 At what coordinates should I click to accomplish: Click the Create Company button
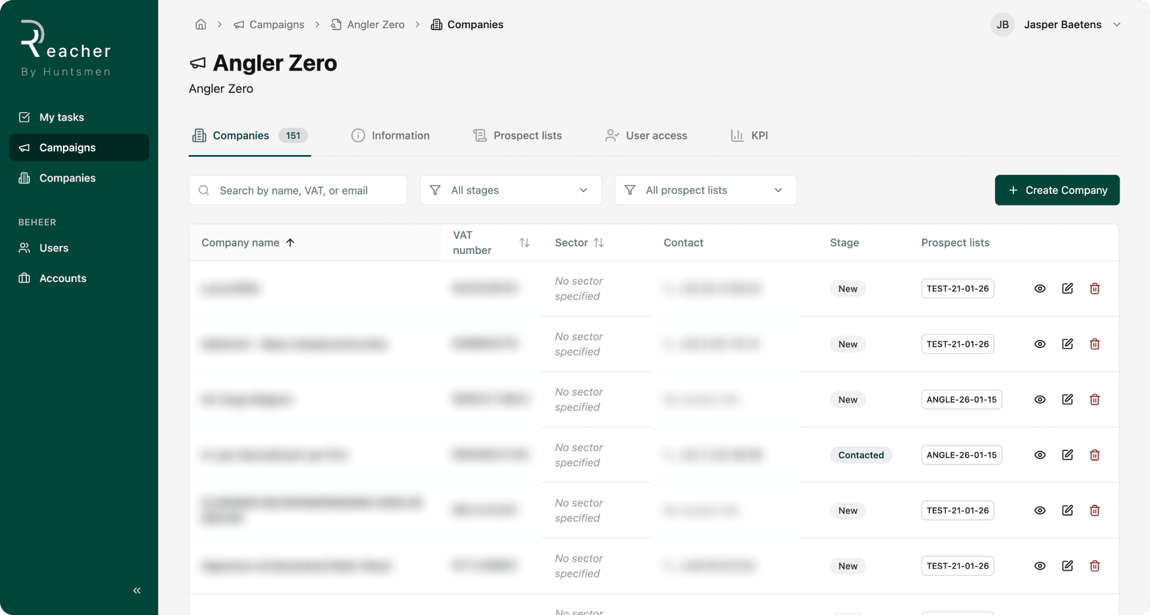(x=1057, y=190)
